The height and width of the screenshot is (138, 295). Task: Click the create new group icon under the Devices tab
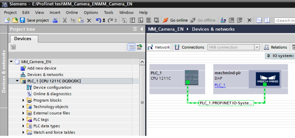pos(13,47)
